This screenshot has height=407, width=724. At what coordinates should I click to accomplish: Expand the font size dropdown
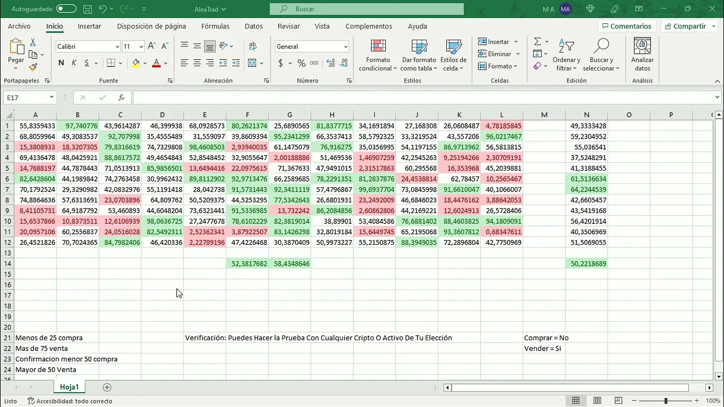click(x=141, y=47)
